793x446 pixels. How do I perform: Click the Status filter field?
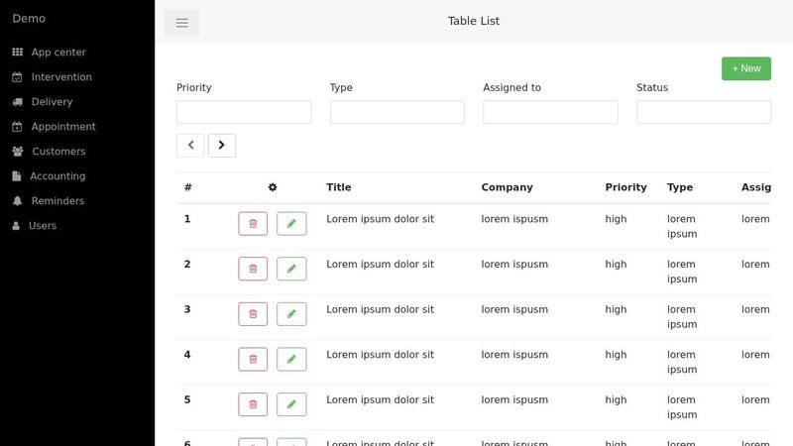(703, 112)
